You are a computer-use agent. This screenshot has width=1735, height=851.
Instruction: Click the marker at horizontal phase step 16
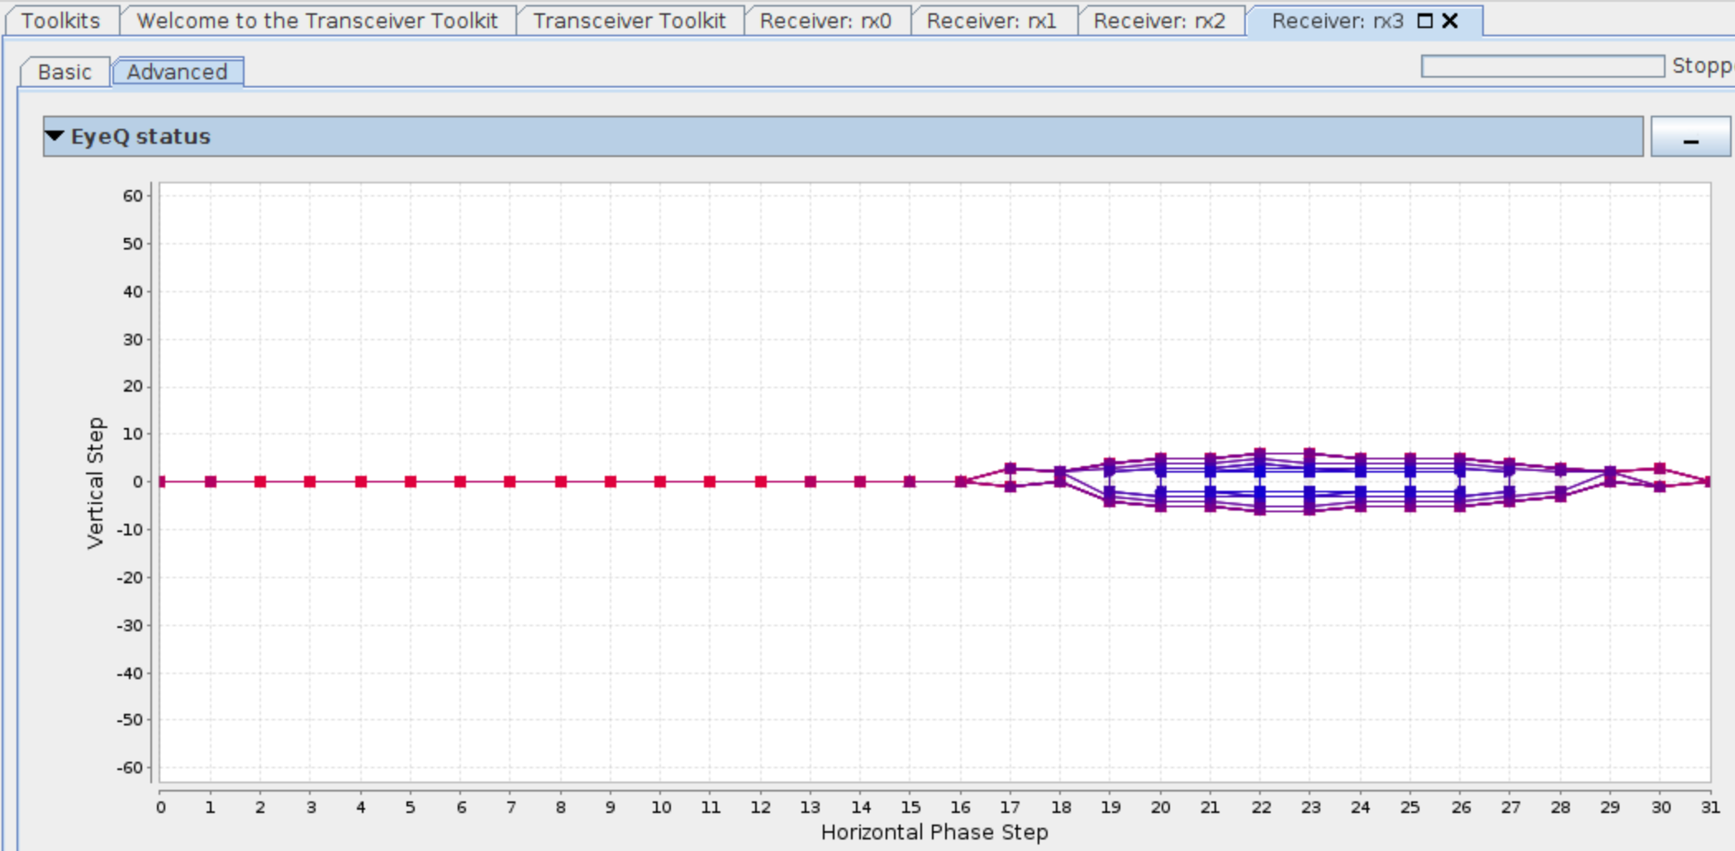(x=961, y=482)
